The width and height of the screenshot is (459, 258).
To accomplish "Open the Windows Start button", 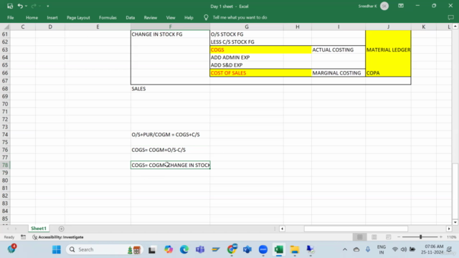I will coord(57,249).
